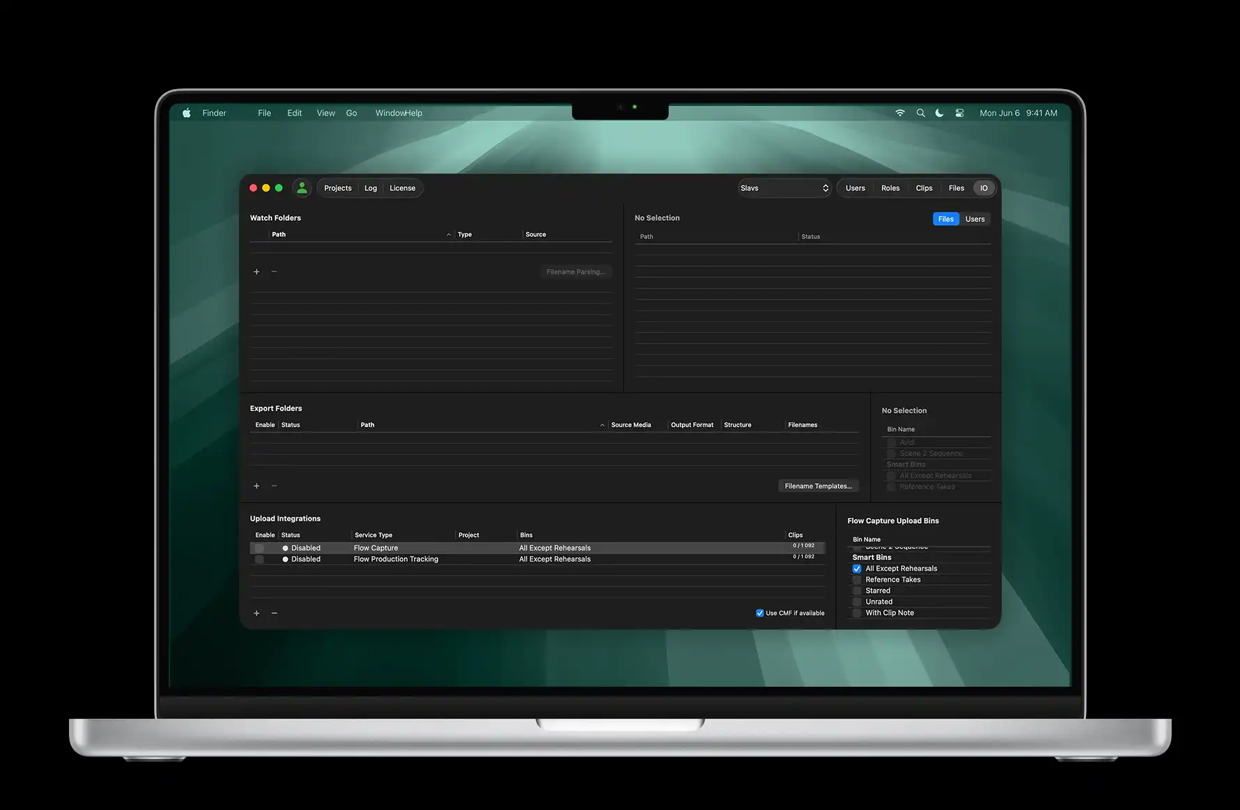Open Spotlight search from menu bar
1240x810 pixels.
click(921, 112)
